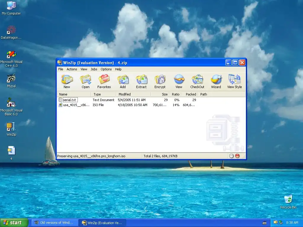Maximize the WinZip window
This screenshot has width=303, height=227.
tap(235, 63)
